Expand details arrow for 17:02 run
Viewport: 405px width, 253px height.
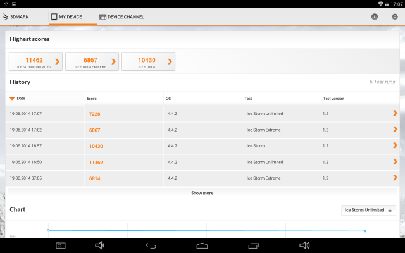(x=395, y=129)
